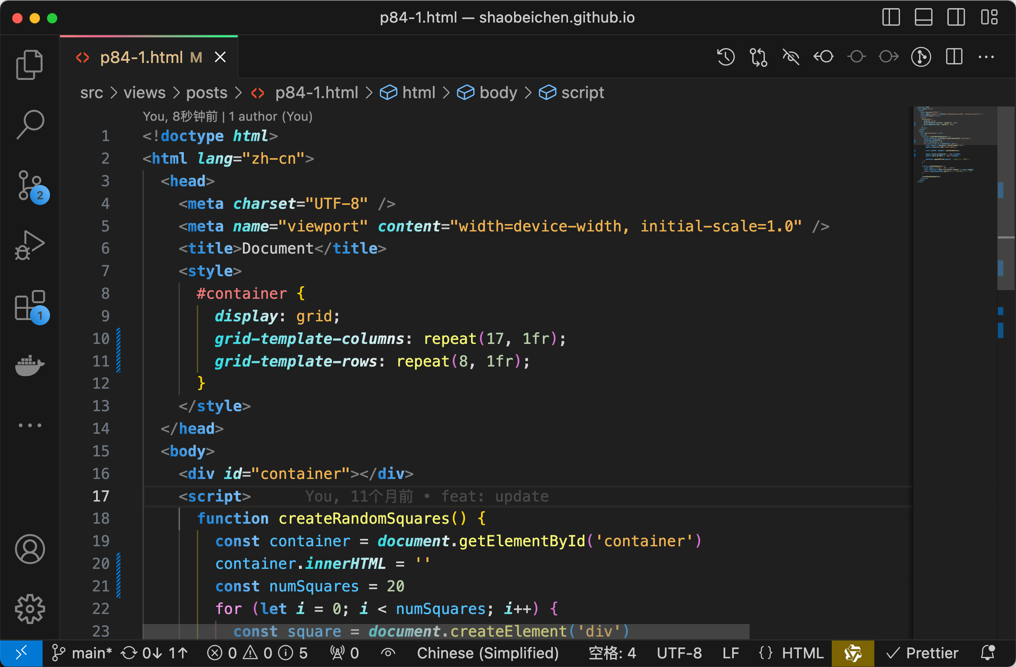
Task: Open the notifications bell in status bar
Action: click(x=988, y=653)
